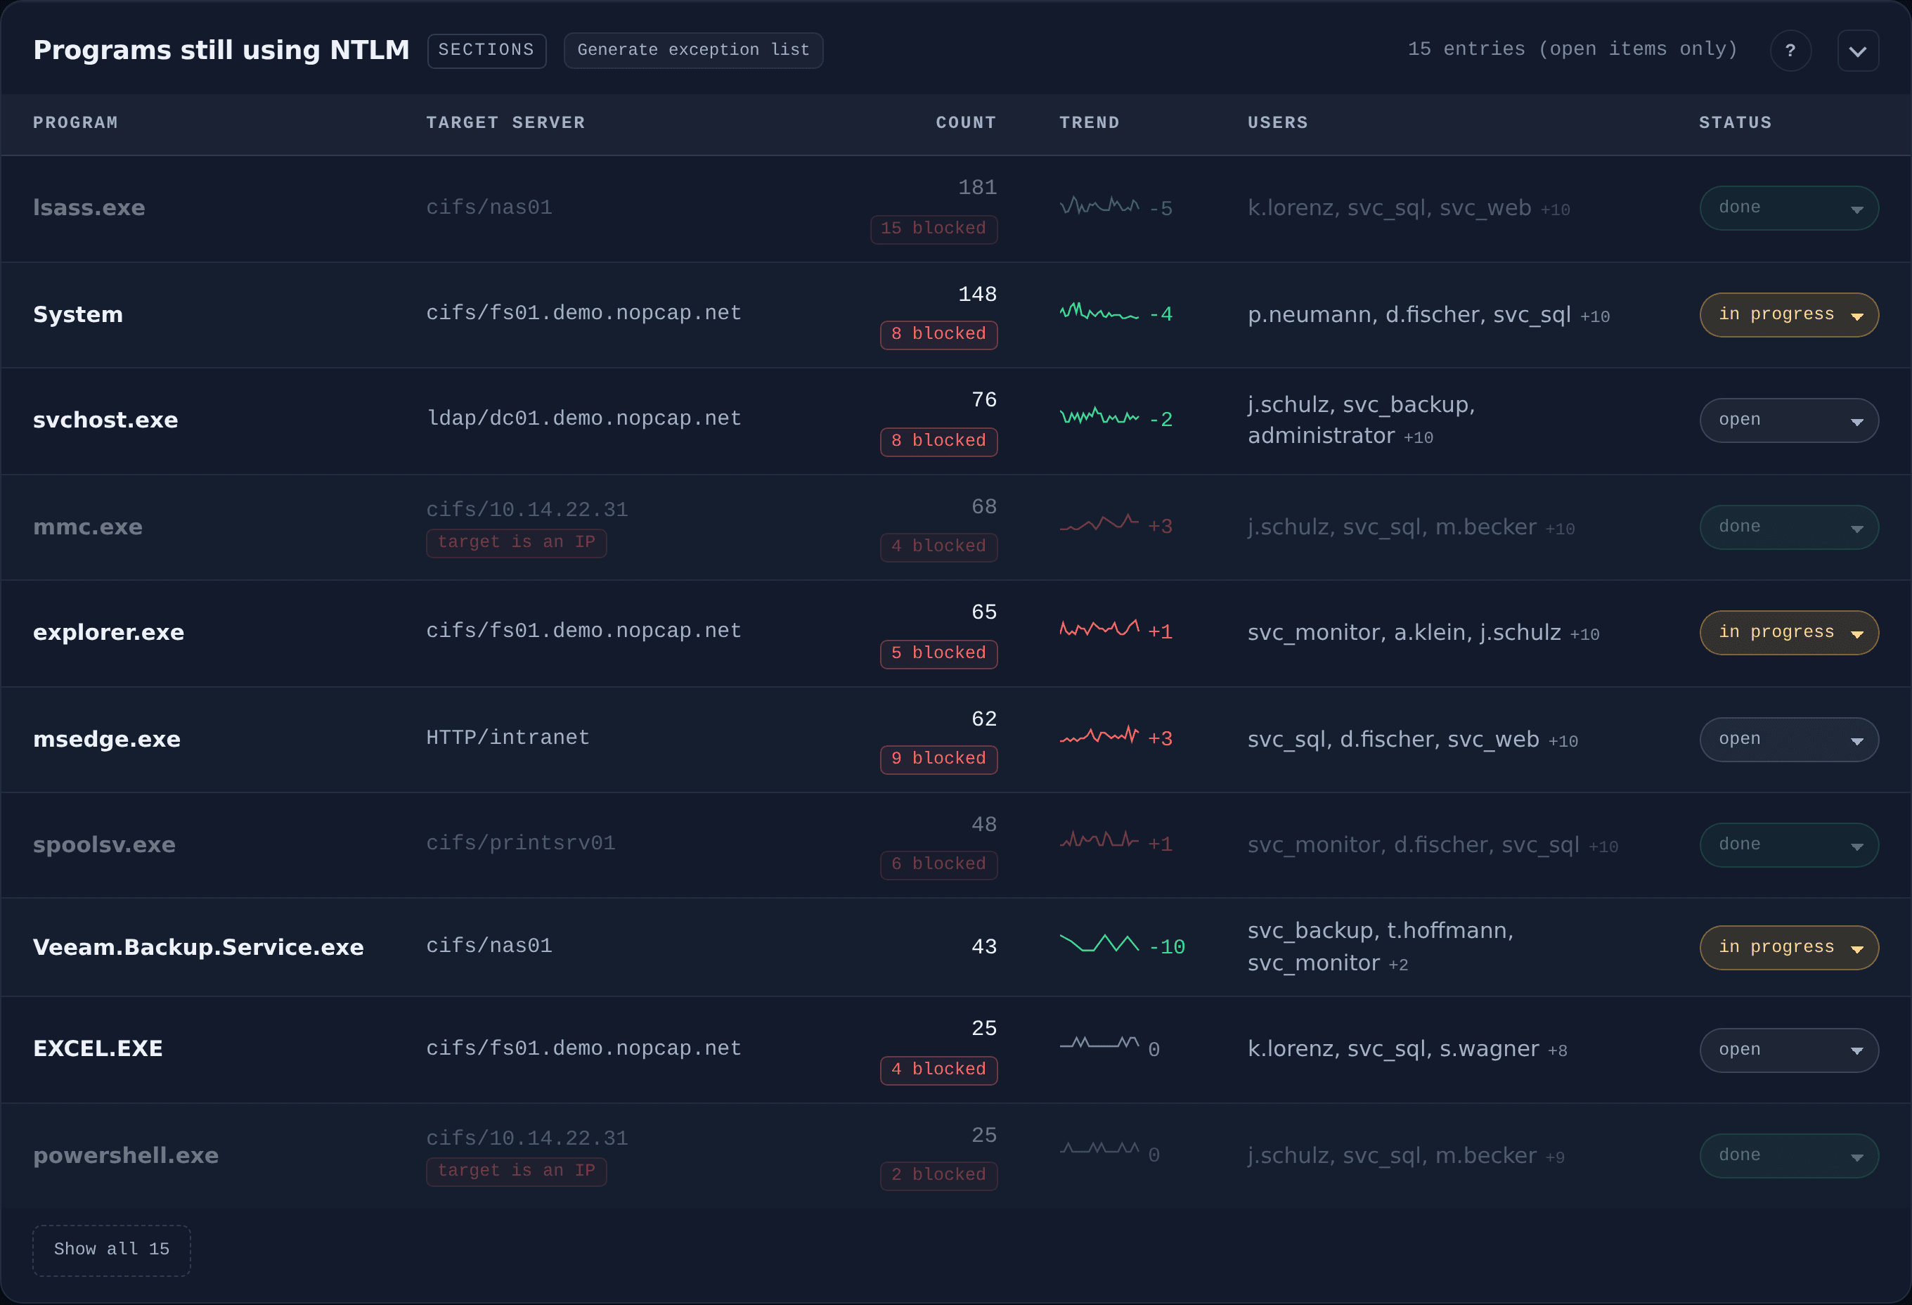Screen dimensions: 1912x1305
Task: Open status dropdown for spoolsv.exe
Action: (1788, 845)
